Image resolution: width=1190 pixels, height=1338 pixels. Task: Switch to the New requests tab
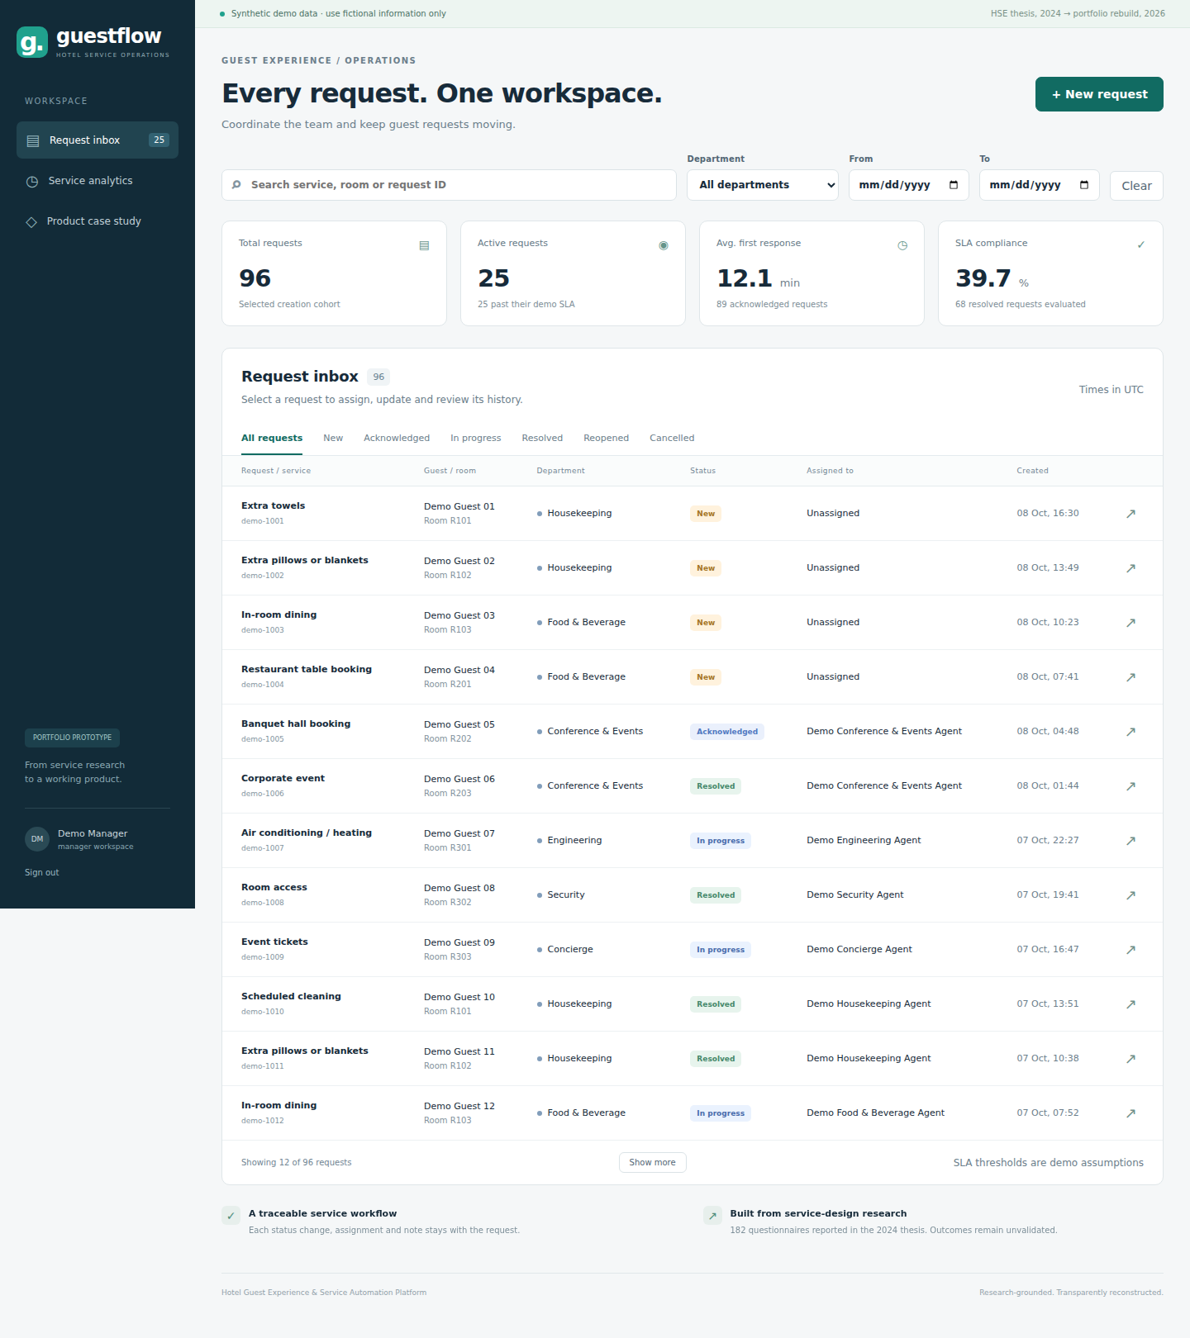[x=333, y=439]
